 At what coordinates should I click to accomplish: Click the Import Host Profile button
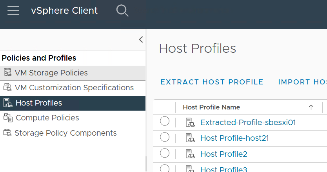click(302, 82)
